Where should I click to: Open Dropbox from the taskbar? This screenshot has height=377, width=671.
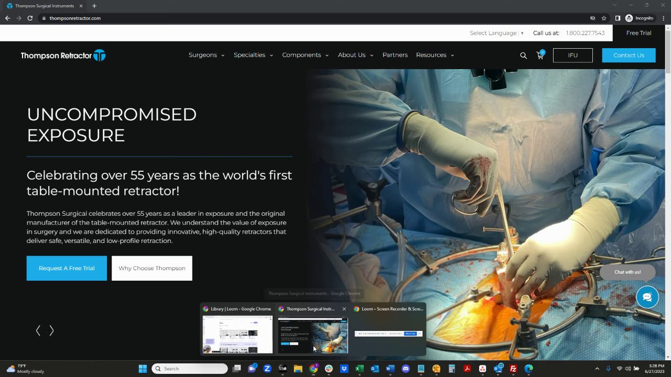coord(344,369)
